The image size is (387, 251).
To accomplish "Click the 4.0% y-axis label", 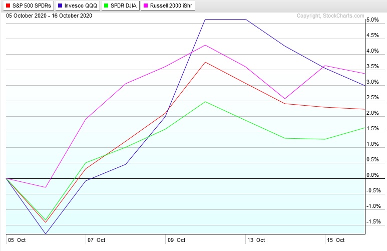I will coord(372,51).
